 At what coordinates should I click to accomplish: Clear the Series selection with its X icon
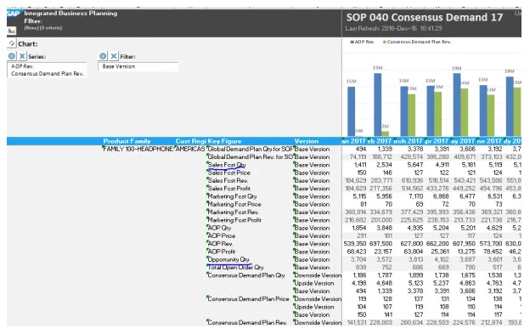pyautogui.click(x=22, y=56)
